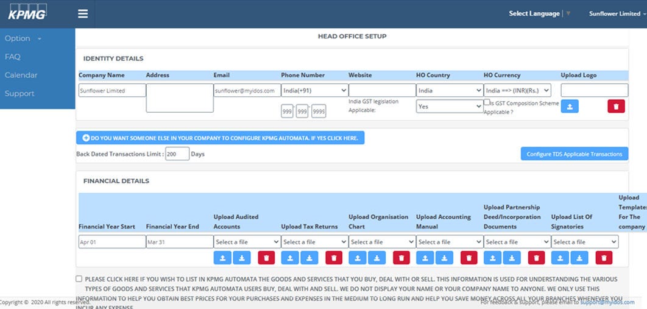This screenshot has width=647, height=309.
Task: Click the Back Dated Transactions Limit days field
Action: [177, 154]
